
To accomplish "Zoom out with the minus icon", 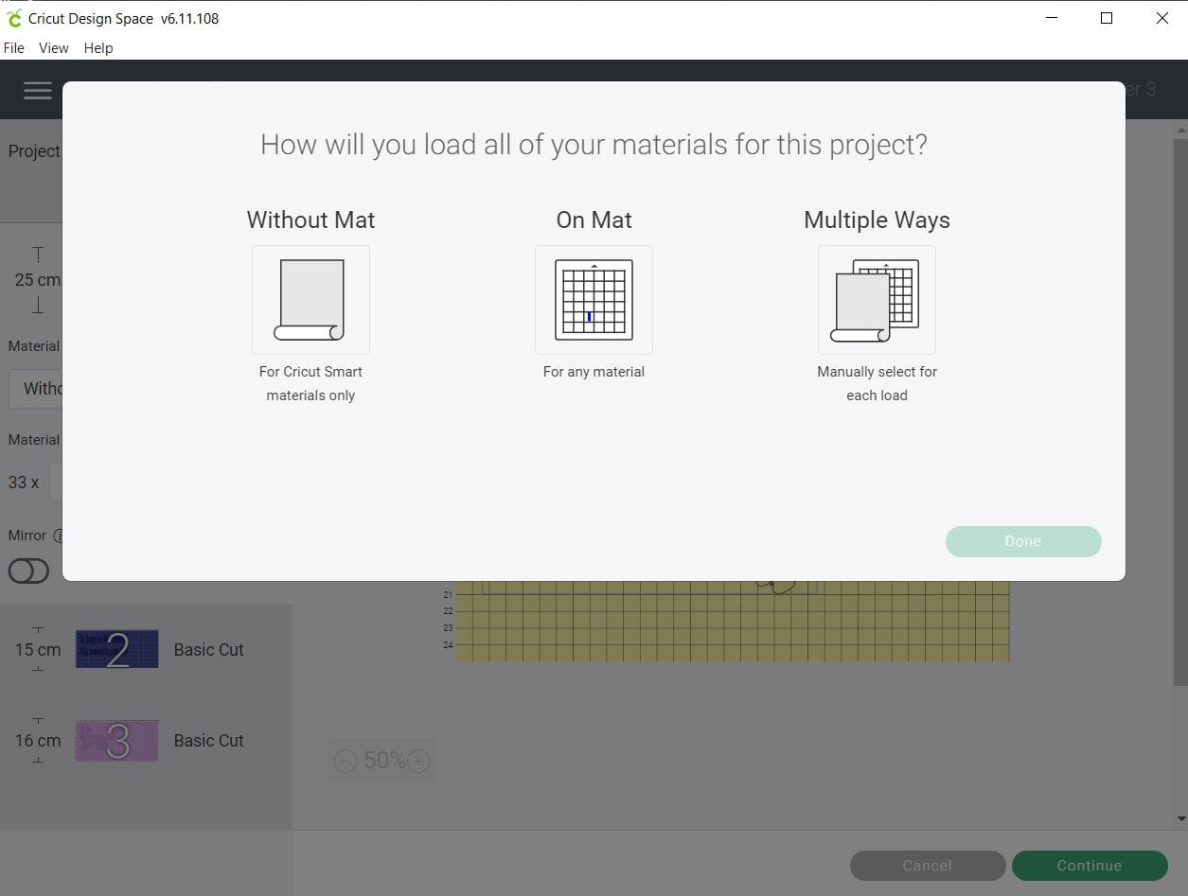I will pos(346,761).
